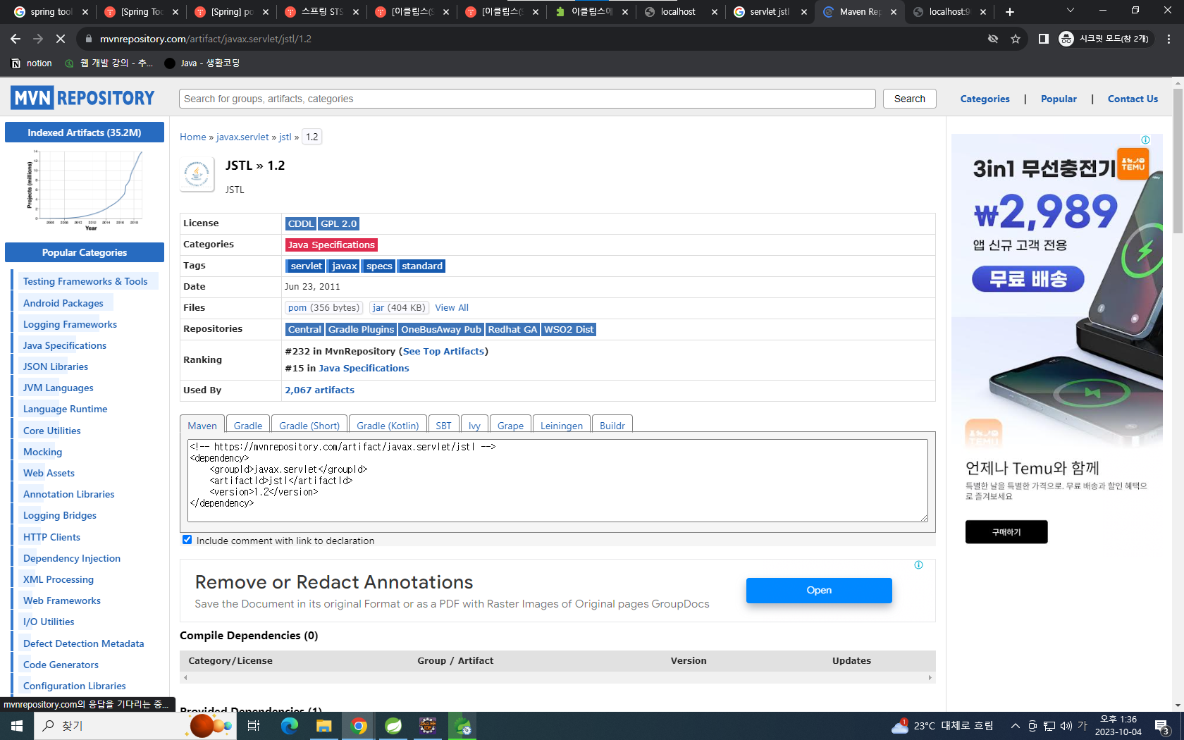This screenshot has height=740, width=1184.
Task: Open Testing Frameworks & Tools category
Action: pos(85,281)
